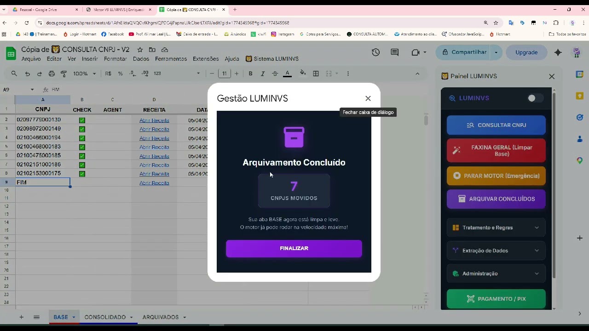The image size is (589, 331).
Task: Apply italic formatting icon
Action: tap(263, 74)
